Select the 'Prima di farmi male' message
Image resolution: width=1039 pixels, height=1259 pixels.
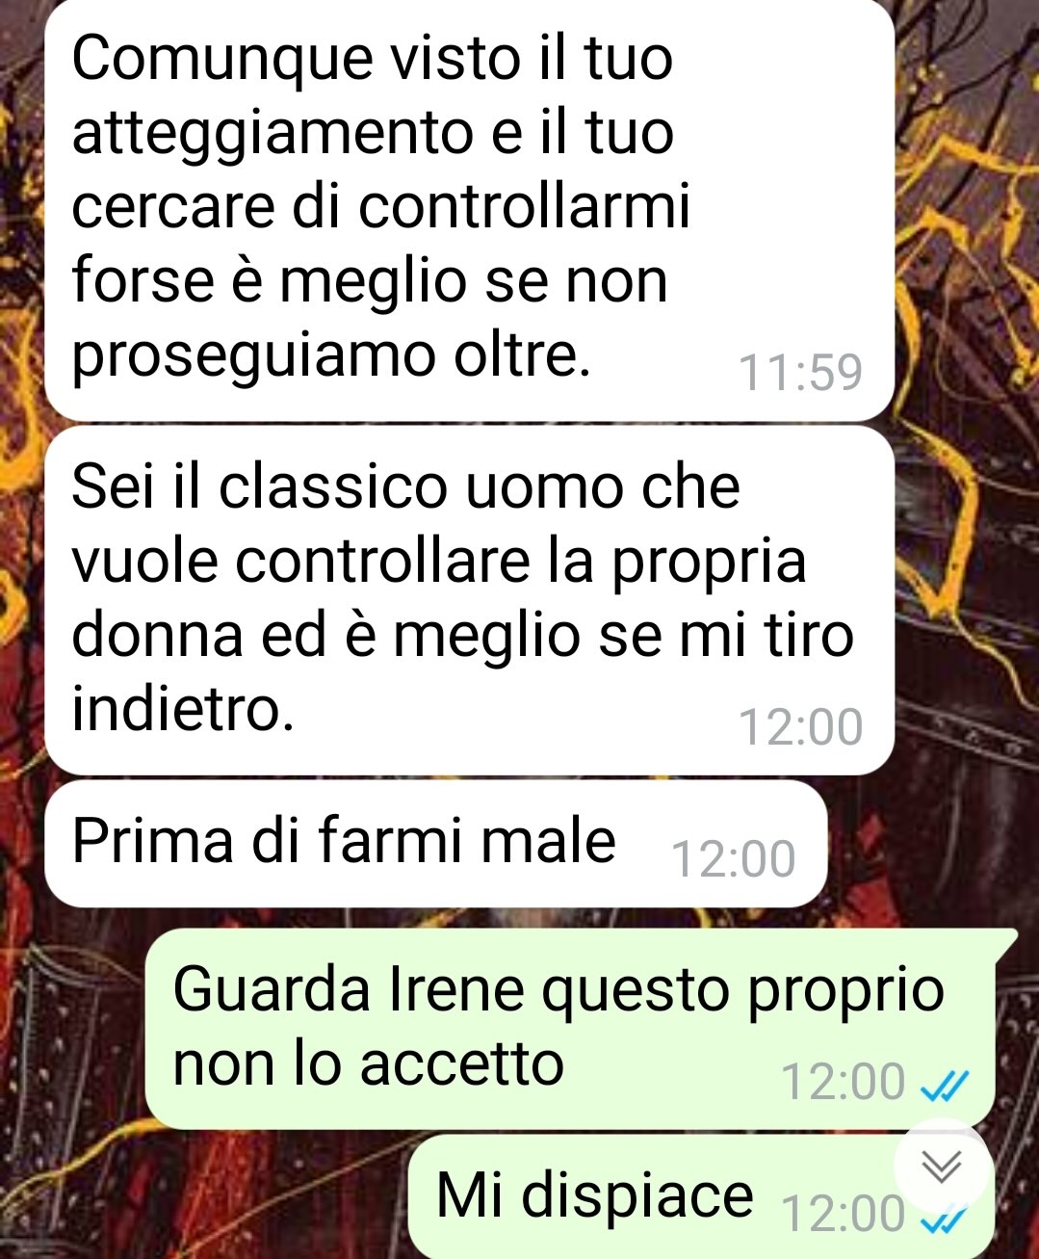(x=436, y=844)
